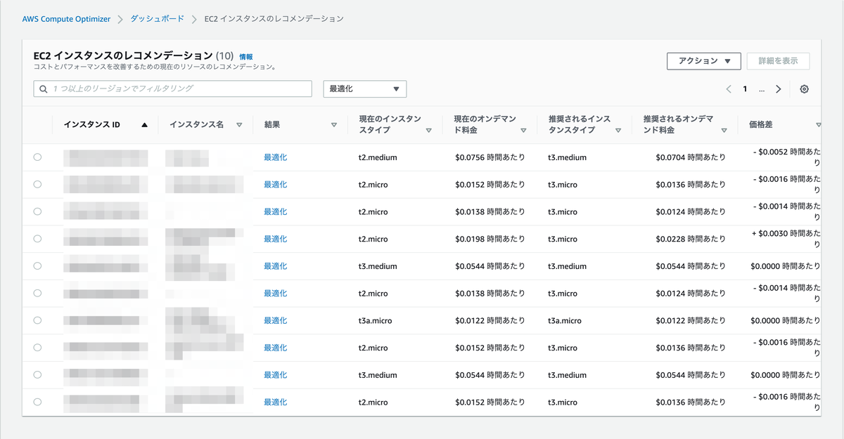Focus the region filter search field
The width and height of the screenshot is (844, 439).
point(173,89)
